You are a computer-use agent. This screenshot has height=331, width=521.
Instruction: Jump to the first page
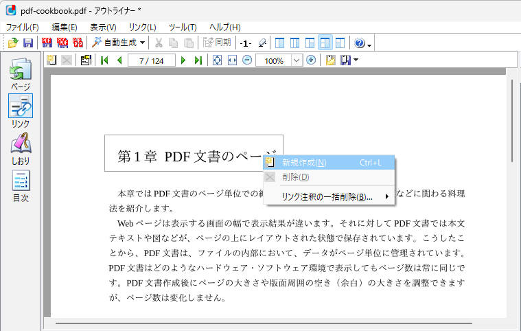click(x=104, y=60)
